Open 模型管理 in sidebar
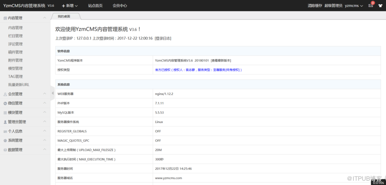Image resolution: width=386 pixels, height=185 pixels. click(x=15, y=68)
